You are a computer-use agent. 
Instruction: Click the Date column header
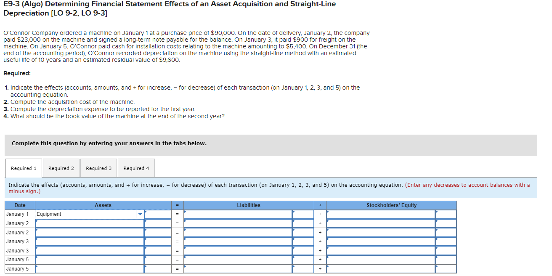[19, 205]
